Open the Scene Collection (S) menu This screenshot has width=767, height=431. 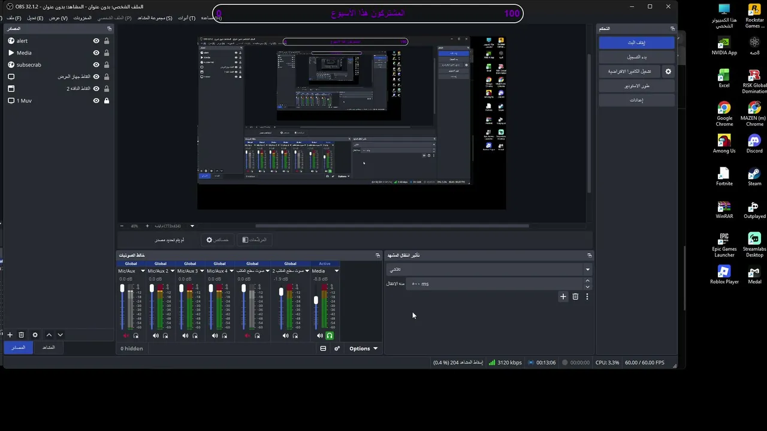pyautogui.click(x=155, y=18)
